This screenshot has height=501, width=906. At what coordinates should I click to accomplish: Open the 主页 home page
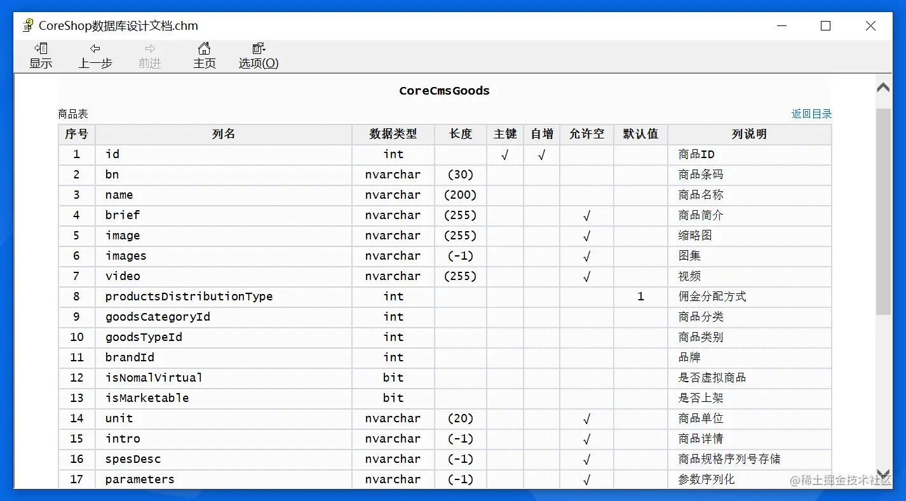tap(205, 56)
